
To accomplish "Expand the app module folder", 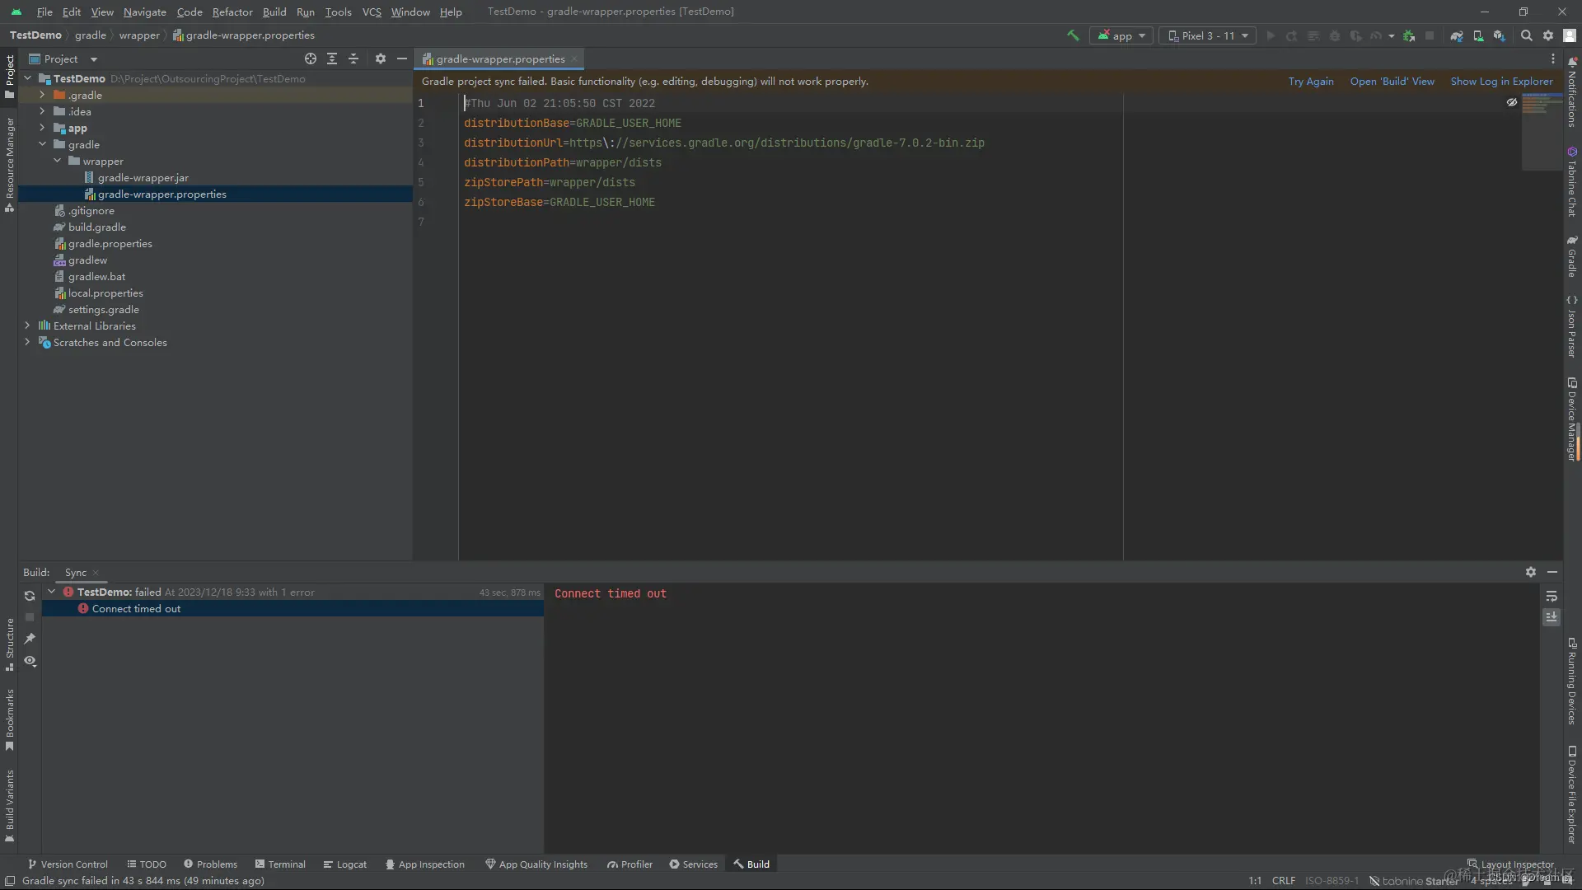I will [x=42, y=128].
